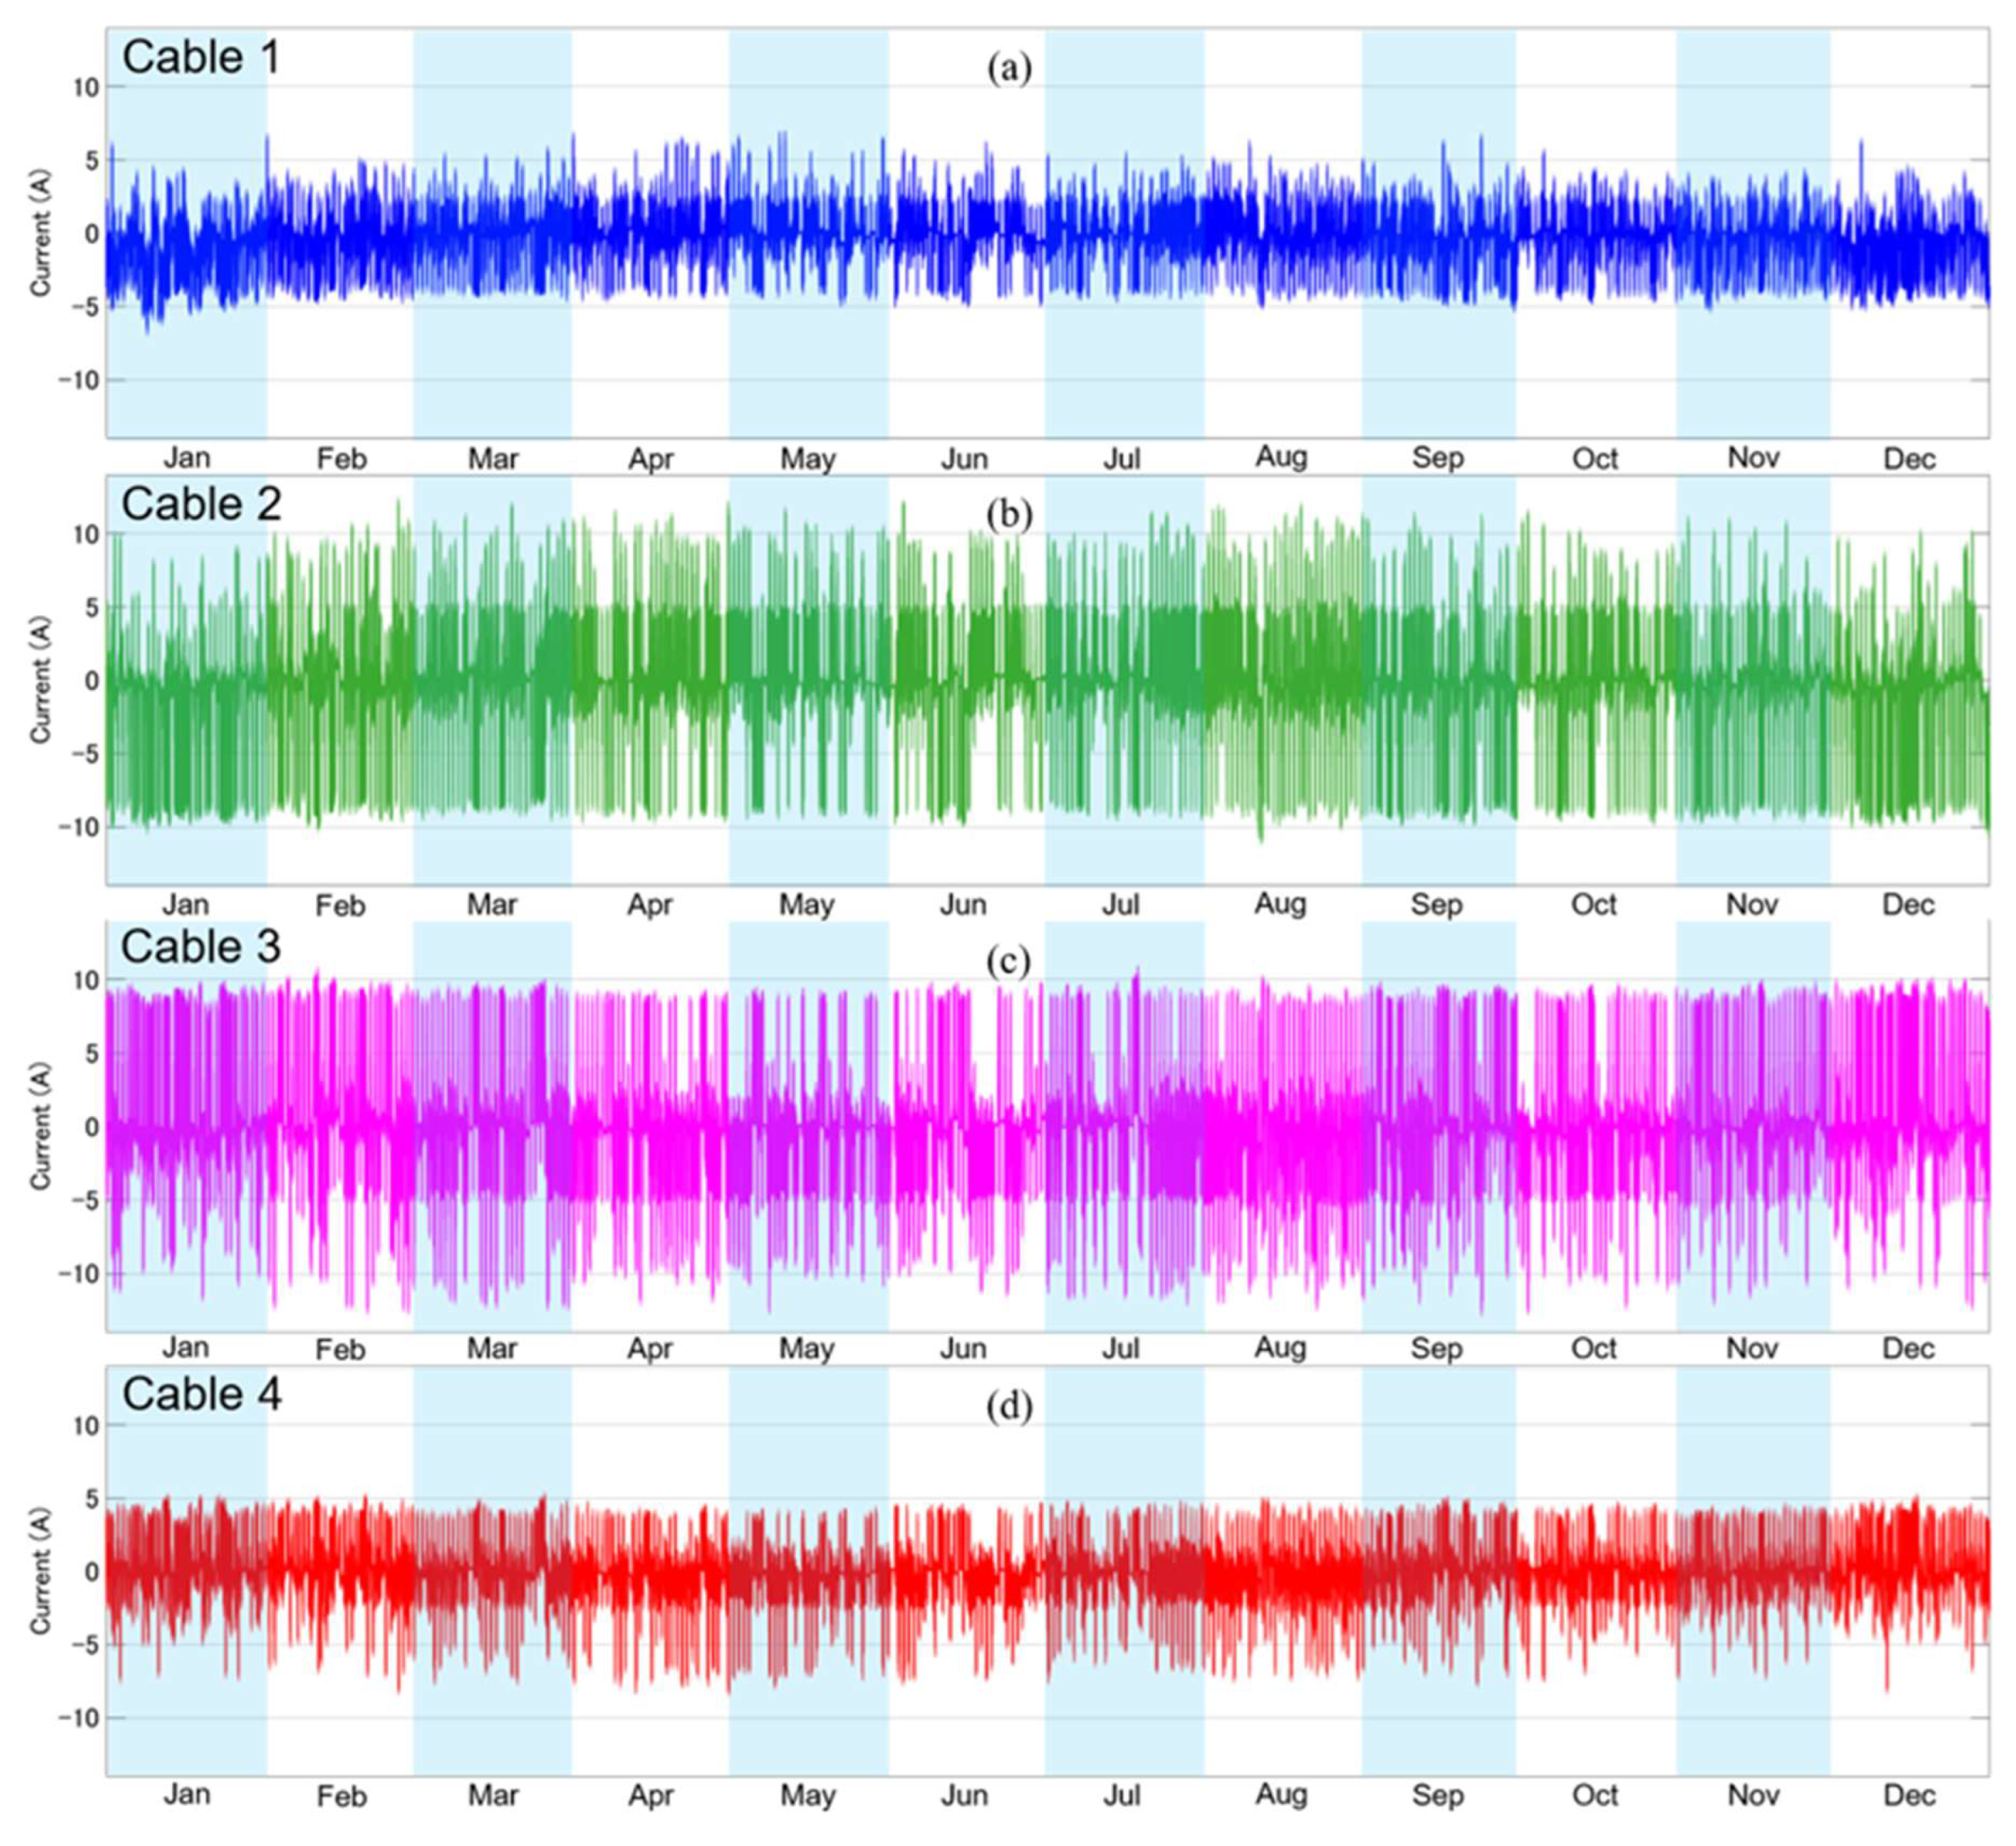The width and height of the screenshot is (2016, 1846).
Task: Select the −5 tick on Cable 2 y-axis
Action: click(85, 754)
